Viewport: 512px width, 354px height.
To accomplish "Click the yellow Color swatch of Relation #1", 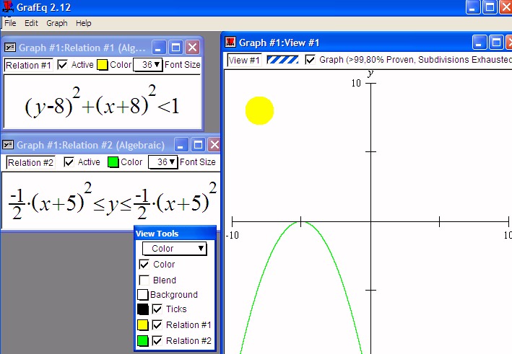I will pos(103,65).
